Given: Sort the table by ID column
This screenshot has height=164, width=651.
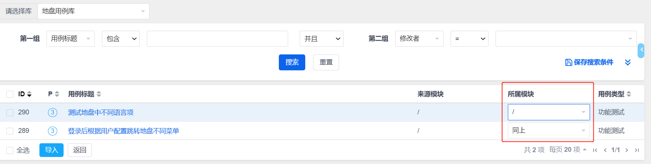Looking at the screenshot, I should (x=29, y=94).
